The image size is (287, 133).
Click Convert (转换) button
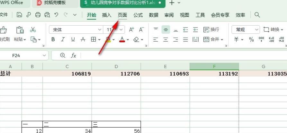click(273, 29)
